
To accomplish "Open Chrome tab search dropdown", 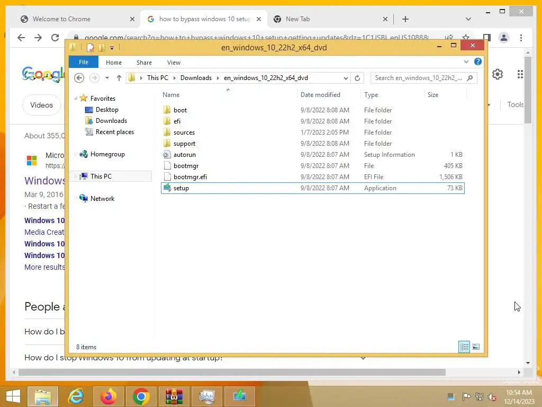I will coord(468,19).
